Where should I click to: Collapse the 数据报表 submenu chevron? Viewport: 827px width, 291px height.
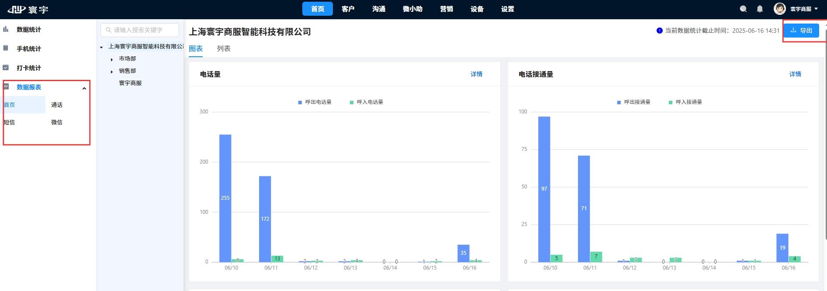[84, 88]
